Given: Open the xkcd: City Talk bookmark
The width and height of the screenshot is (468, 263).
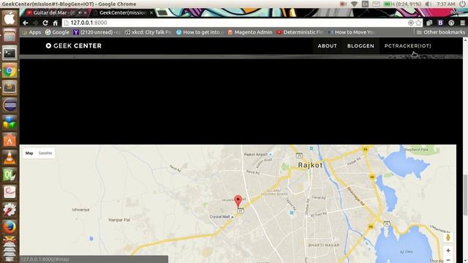Looking at the screenshot, I should coord(148,32).
